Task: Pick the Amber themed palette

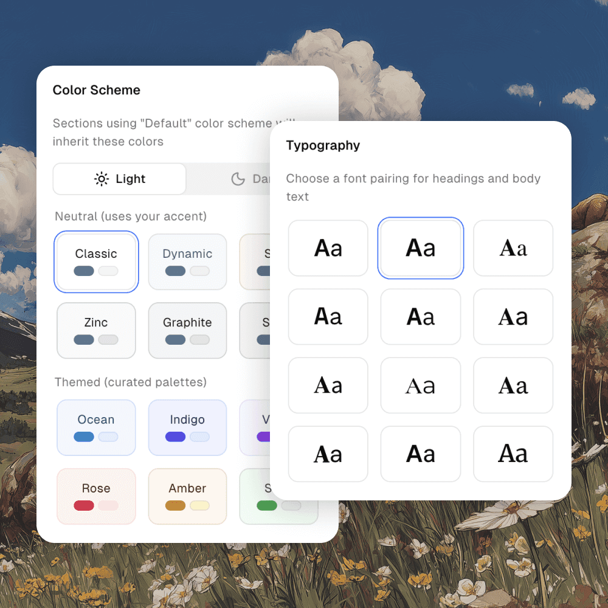Action: click(x=187, y=496)
